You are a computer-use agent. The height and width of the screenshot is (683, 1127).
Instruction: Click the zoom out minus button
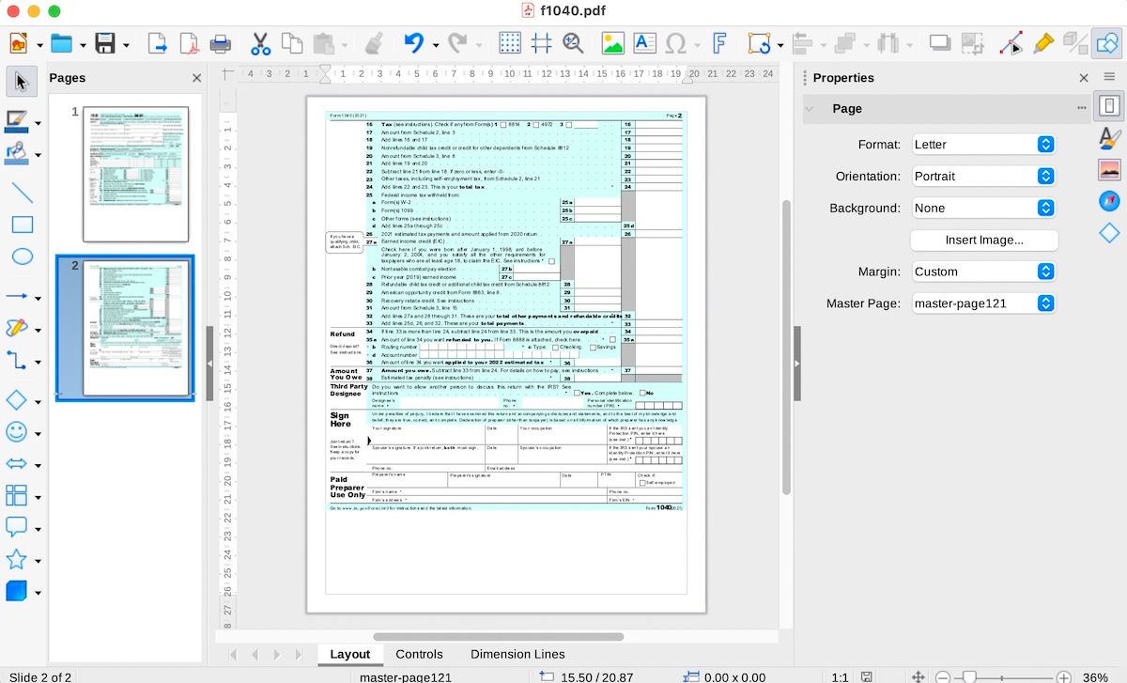(x=943, y=676)
